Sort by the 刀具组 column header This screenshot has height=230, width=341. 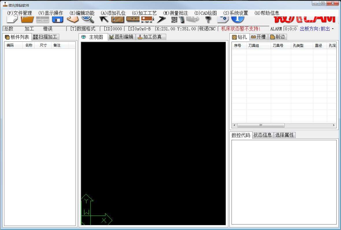click(259, 45)
